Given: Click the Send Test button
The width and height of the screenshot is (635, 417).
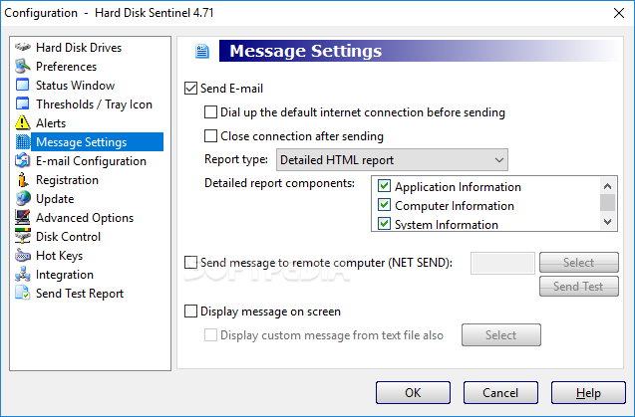Looking at the screenshot, I should 579,287.
